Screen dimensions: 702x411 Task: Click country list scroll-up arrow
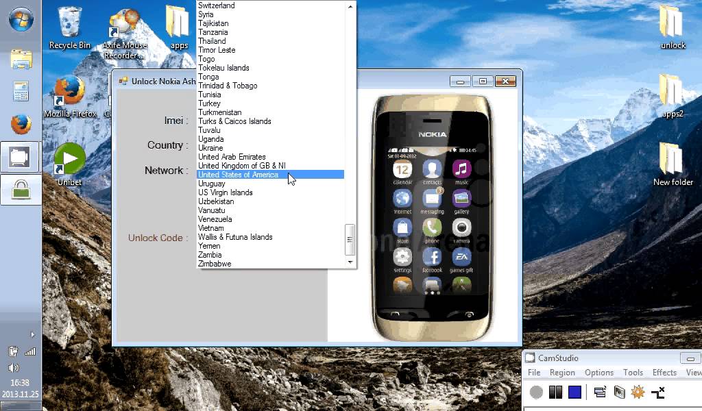(x=350, y=7)
